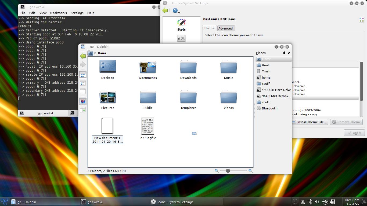Click the Bluetooth tray icon
The height and width of the screenshot is (206, 367).
pos(310,202)
